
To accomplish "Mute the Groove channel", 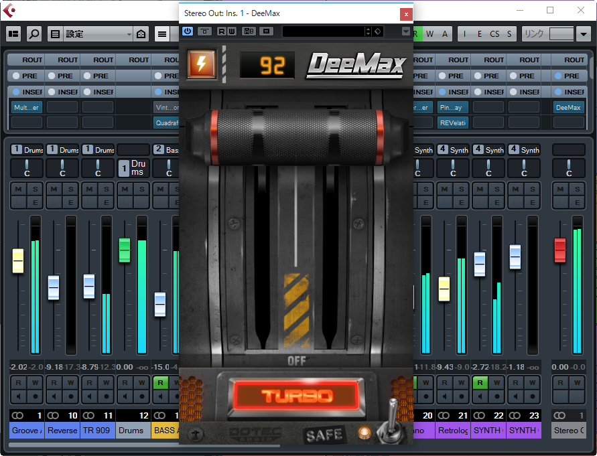I will coord(18,189).
